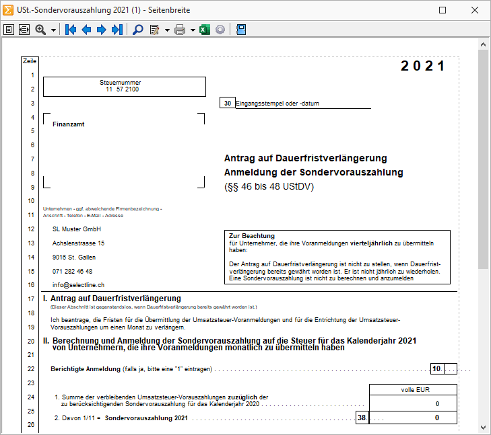Click the '(§§ 46 bis 48 UStDV)' text
The width and height of the screenshot is (491, 435).
[269, 186]
